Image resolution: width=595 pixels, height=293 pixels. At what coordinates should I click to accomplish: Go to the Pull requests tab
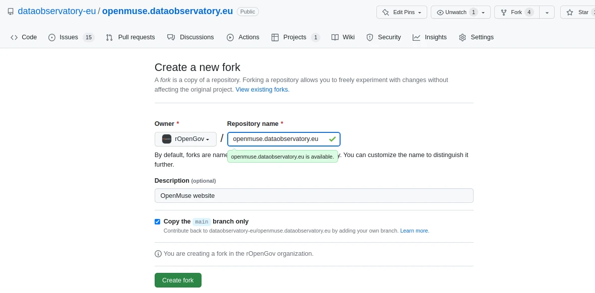(130, 37)
